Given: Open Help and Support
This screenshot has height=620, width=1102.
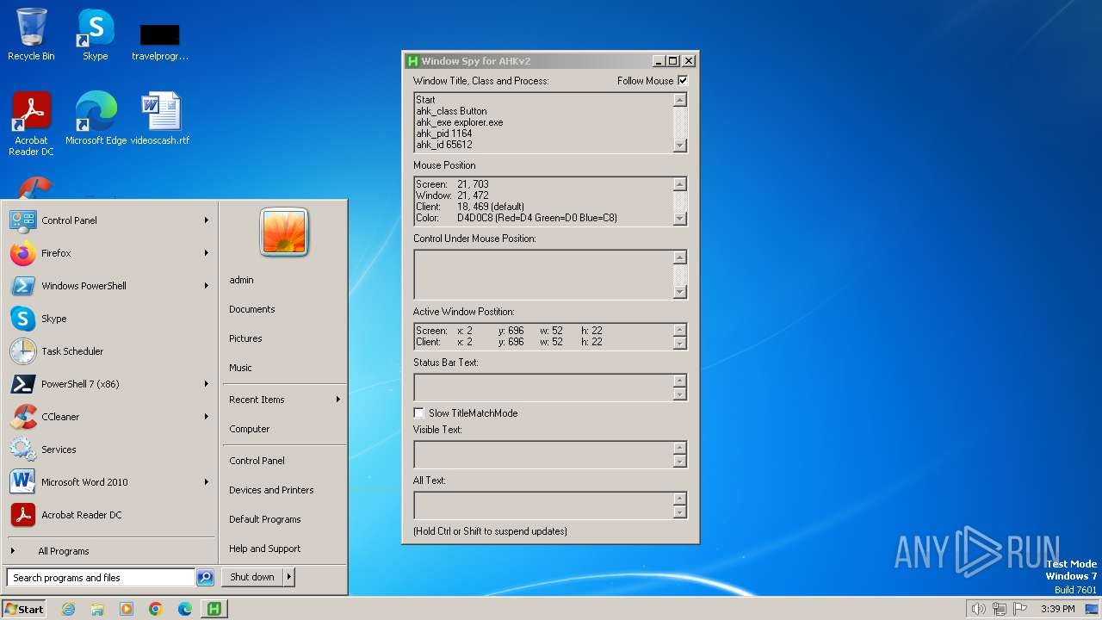Looking at the screenshot, I should click(x=265, y=549).
